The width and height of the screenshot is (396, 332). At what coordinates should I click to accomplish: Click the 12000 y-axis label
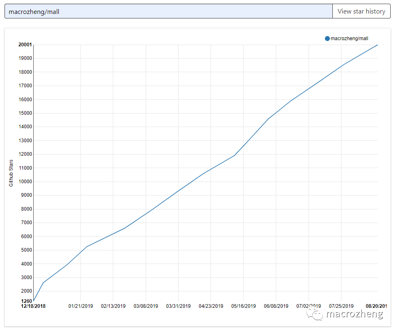[x=25, y=154]
